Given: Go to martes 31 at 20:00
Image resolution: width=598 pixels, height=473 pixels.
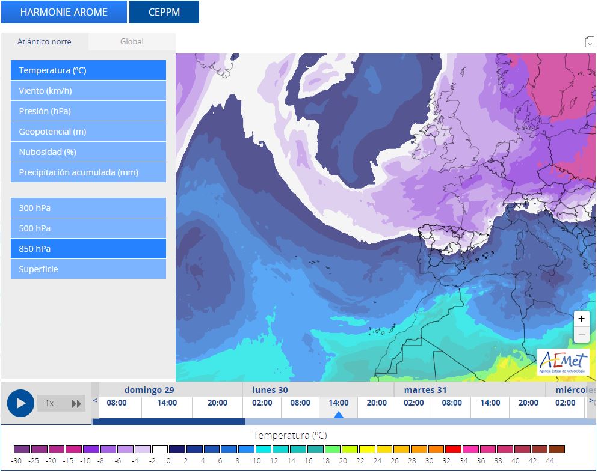Looking at the screenshot, I should (528, 403).
